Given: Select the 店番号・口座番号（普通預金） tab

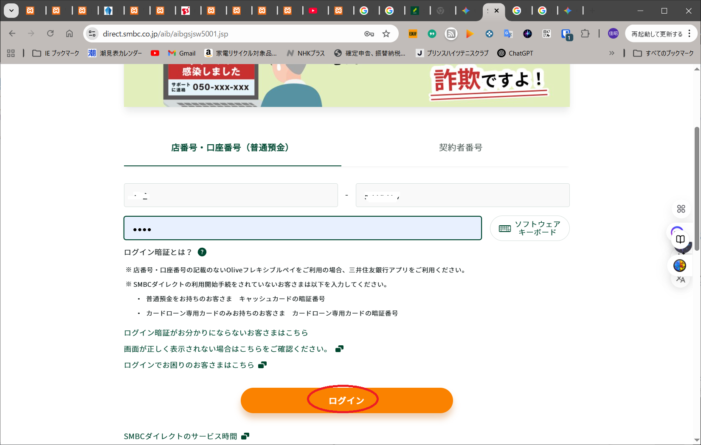Looking at the screenshot, I should [232, 148].
